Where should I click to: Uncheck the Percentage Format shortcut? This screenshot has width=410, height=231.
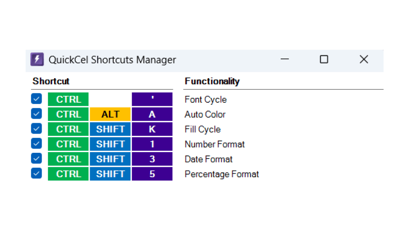(36, 174)
